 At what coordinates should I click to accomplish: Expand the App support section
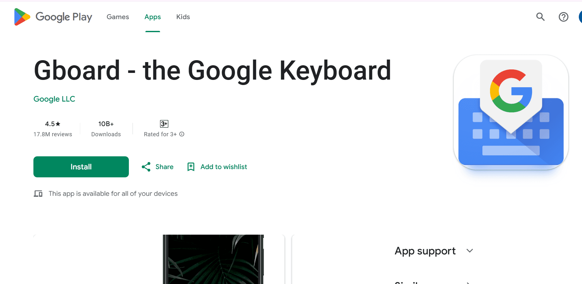coord(425,251)
